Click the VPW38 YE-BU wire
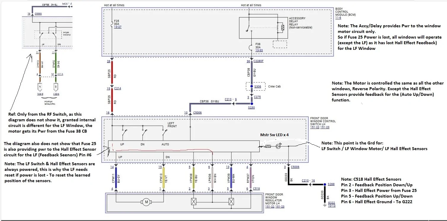This screenshot has height=221, width=447. (x=194, y=177)
